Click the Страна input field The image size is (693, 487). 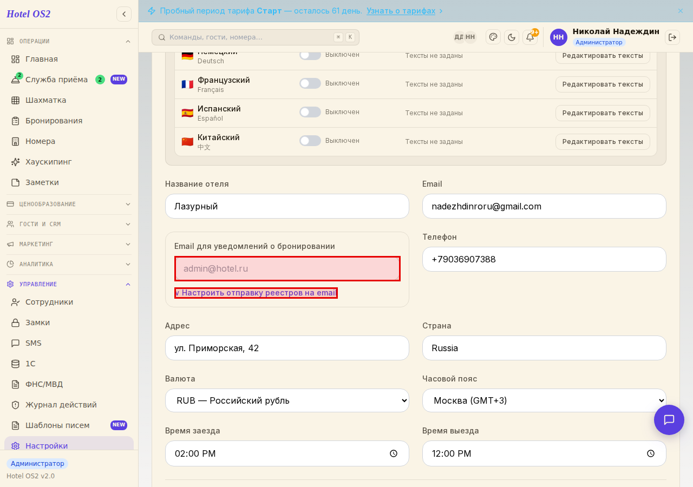(544, 348)
